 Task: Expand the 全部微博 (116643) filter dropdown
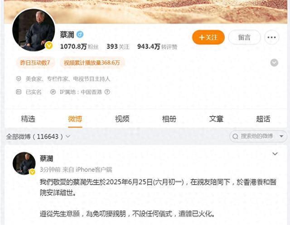click(x=38, y=137)
